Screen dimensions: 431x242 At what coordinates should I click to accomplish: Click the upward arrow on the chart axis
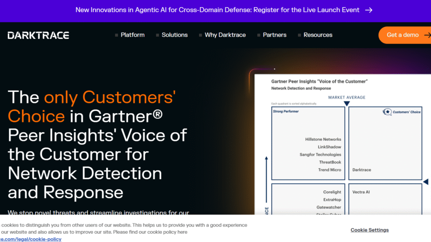pyautogui.click(x=266, y=159)
